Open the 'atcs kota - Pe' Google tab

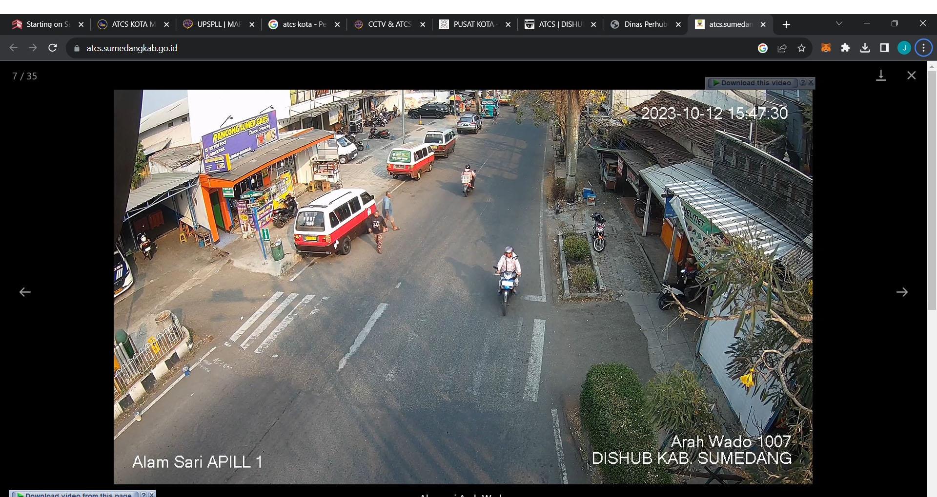pos(304,24)
